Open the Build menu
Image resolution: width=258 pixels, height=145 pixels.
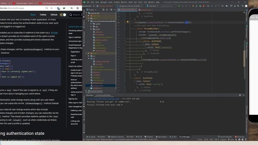(131, 2)
